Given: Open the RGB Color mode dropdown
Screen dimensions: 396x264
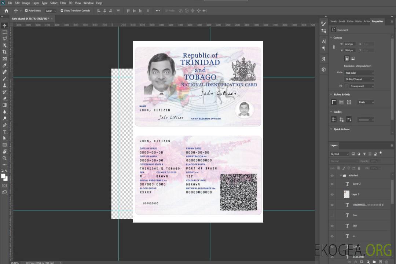Looking at the screenshot, I should [x=359, y=73].
